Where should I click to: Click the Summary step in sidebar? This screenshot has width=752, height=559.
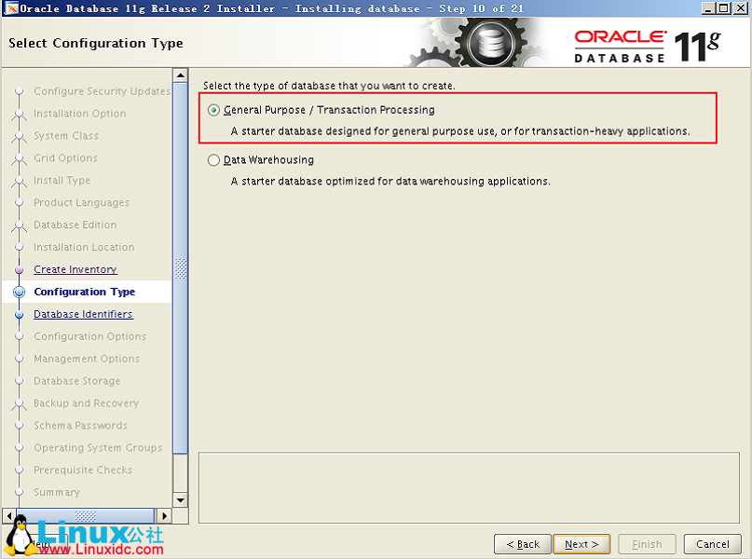pos(58,492)
